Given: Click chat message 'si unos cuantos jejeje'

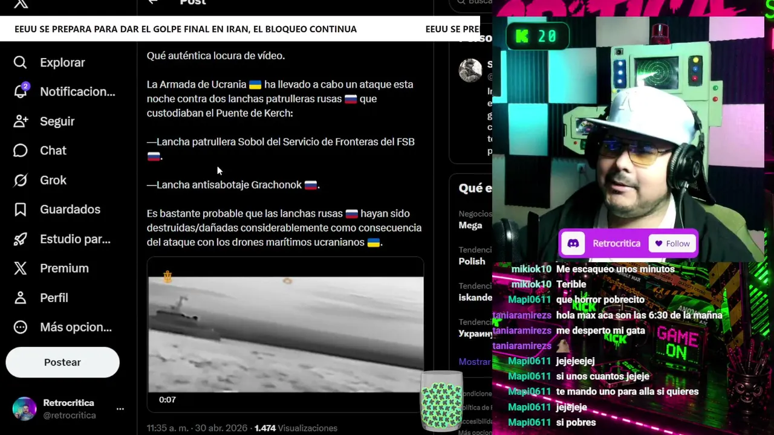Looking at the screenshot, I should point(602,376).
